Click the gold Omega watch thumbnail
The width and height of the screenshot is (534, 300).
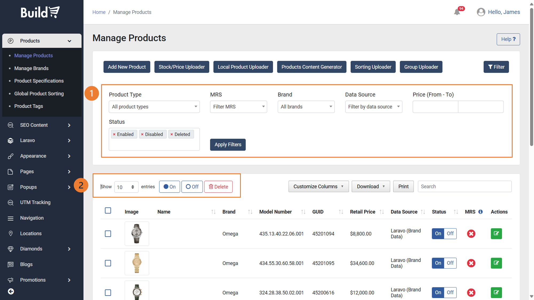pos(137,263)
